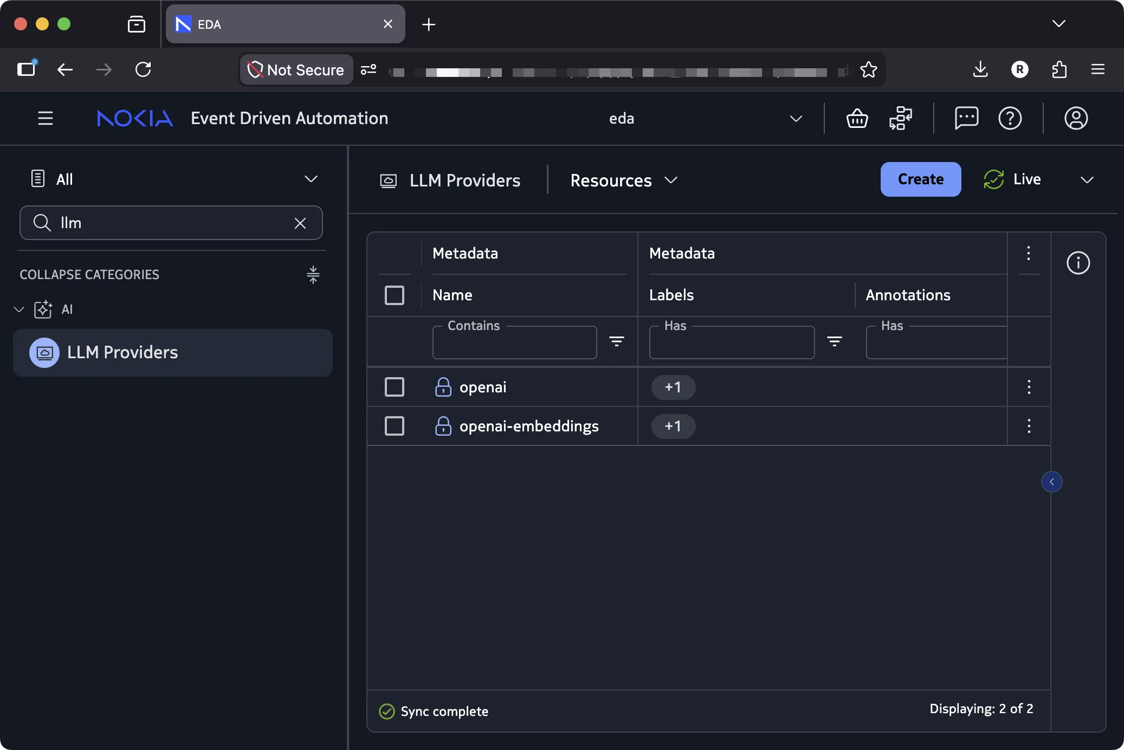Click COLLAPSE CATEGORIES text
This screenshot has height=750, width=1124.
89,275
